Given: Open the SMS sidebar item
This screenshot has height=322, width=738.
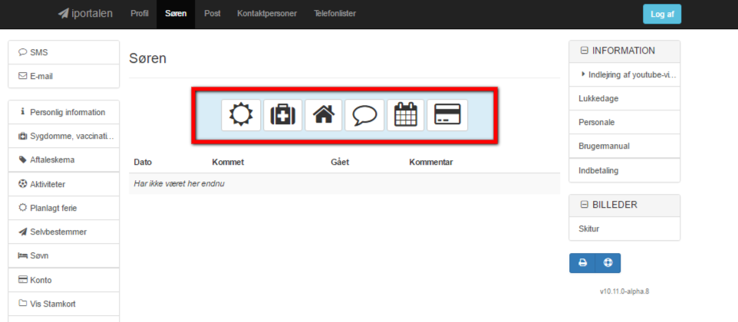Looking at the screenshot, I should pyautogui.click(x=64, y=52).
